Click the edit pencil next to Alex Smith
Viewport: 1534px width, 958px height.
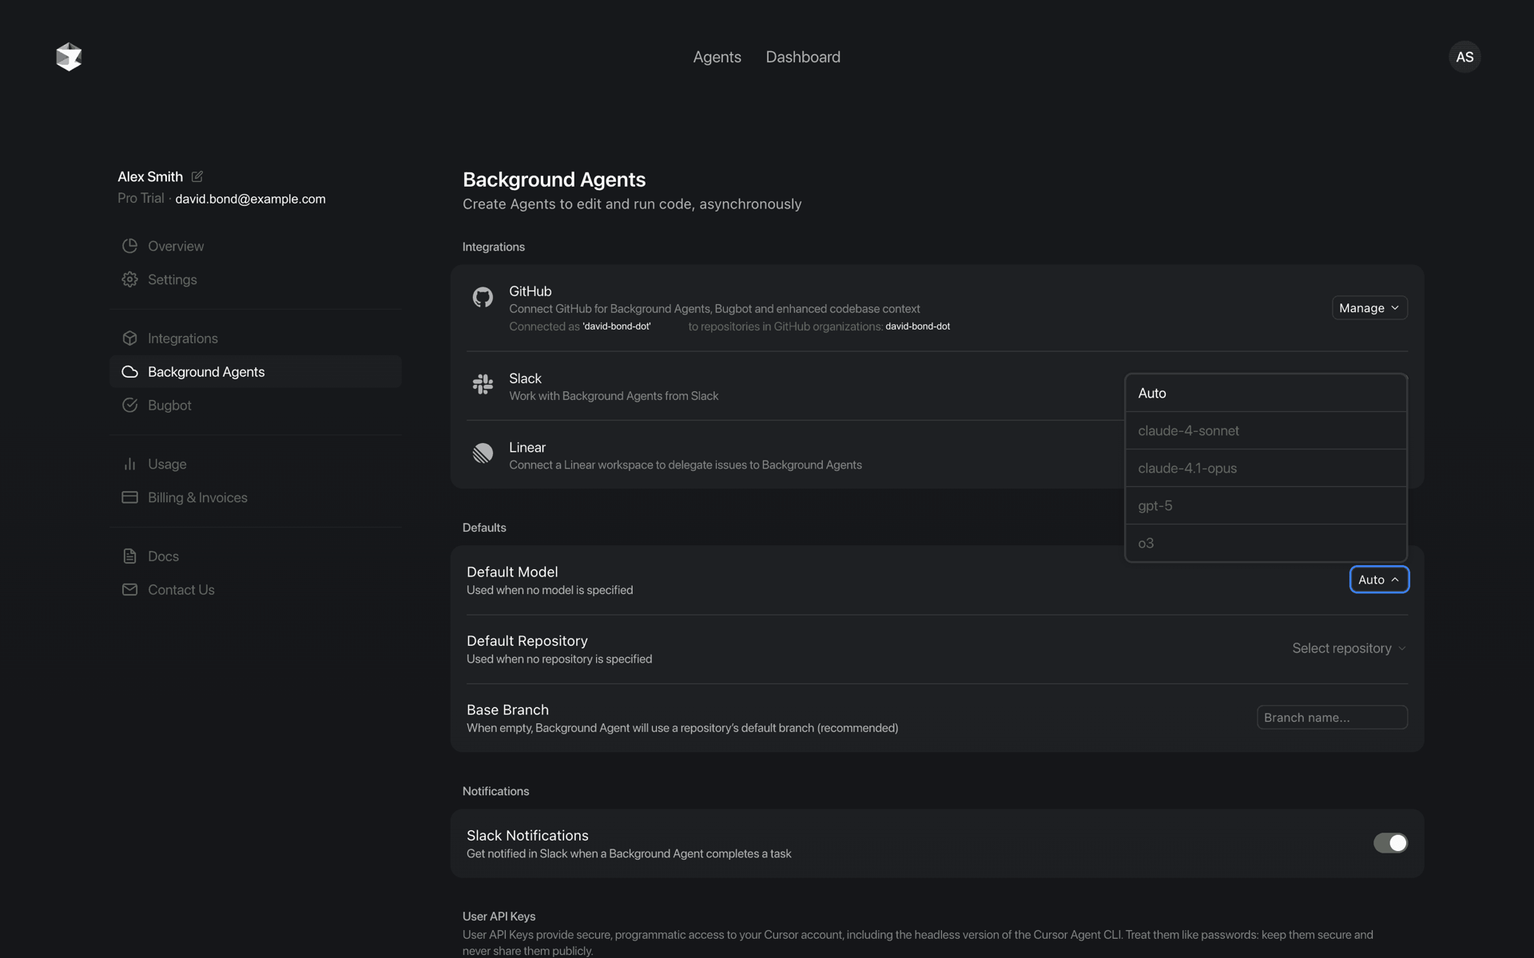coord(197,176)
